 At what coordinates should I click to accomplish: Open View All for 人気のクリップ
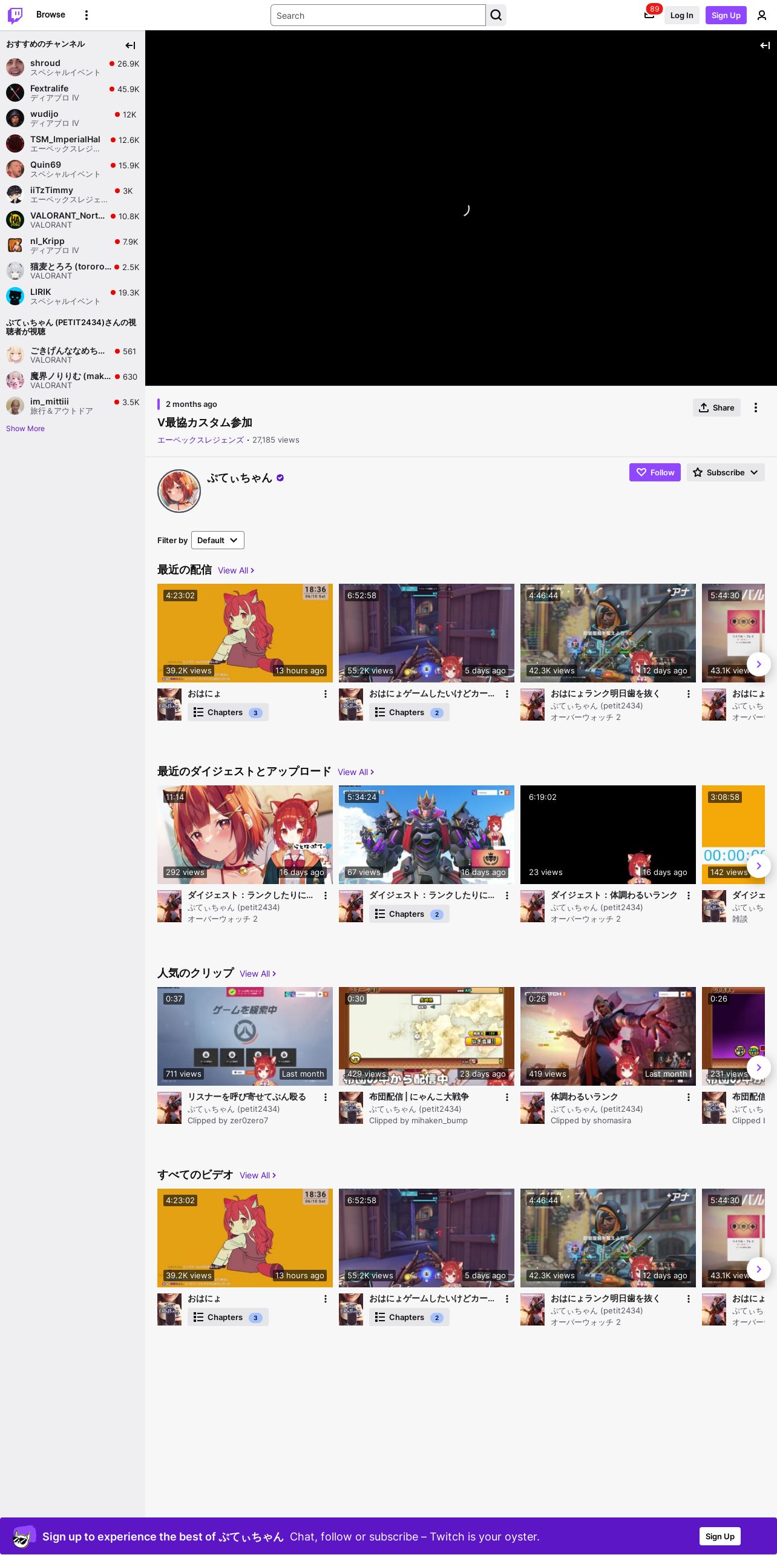[x=258, y=974]
